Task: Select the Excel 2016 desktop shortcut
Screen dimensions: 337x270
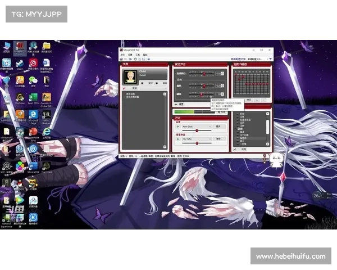Action: pos(33,99)
